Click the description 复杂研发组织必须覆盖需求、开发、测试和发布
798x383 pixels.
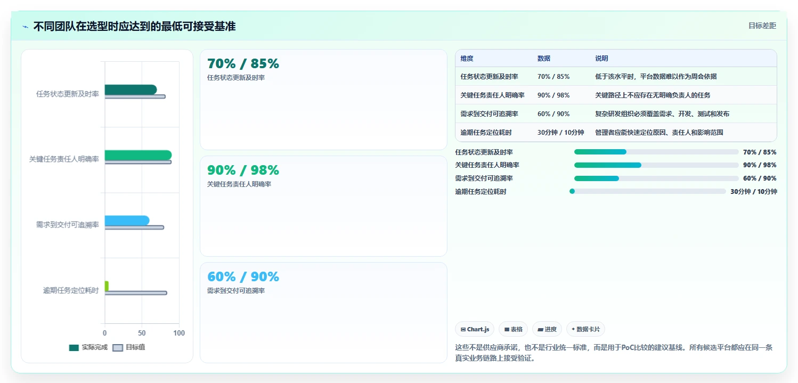coord(662,114)
